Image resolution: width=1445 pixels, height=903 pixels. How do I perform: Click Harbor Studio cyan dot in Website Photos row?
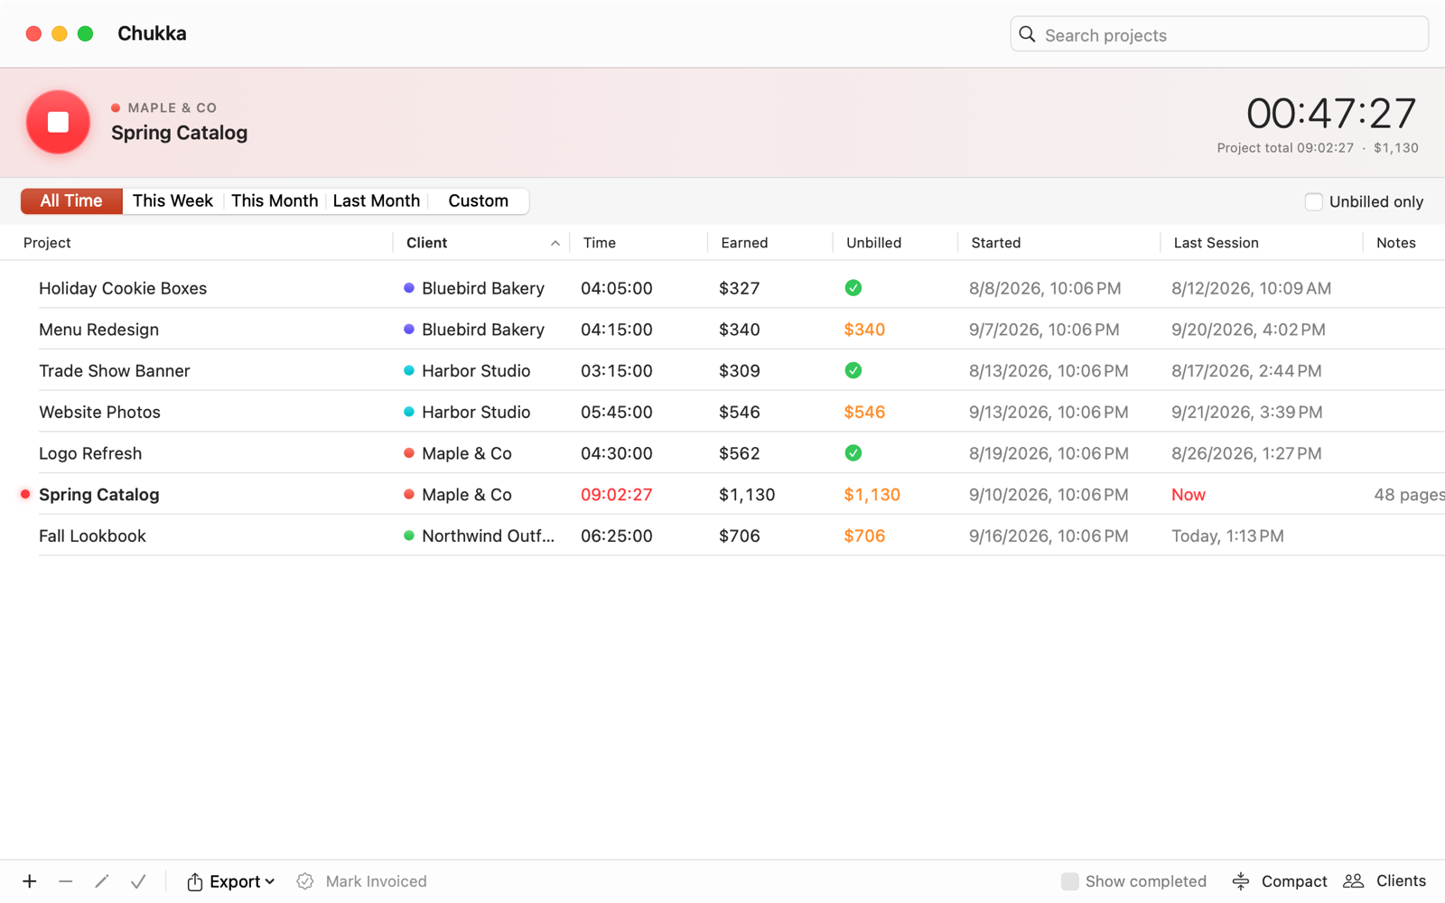(409, 412)
